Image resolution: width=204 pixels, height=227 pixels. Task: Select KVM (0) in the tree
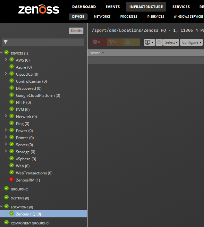point(23,110)
